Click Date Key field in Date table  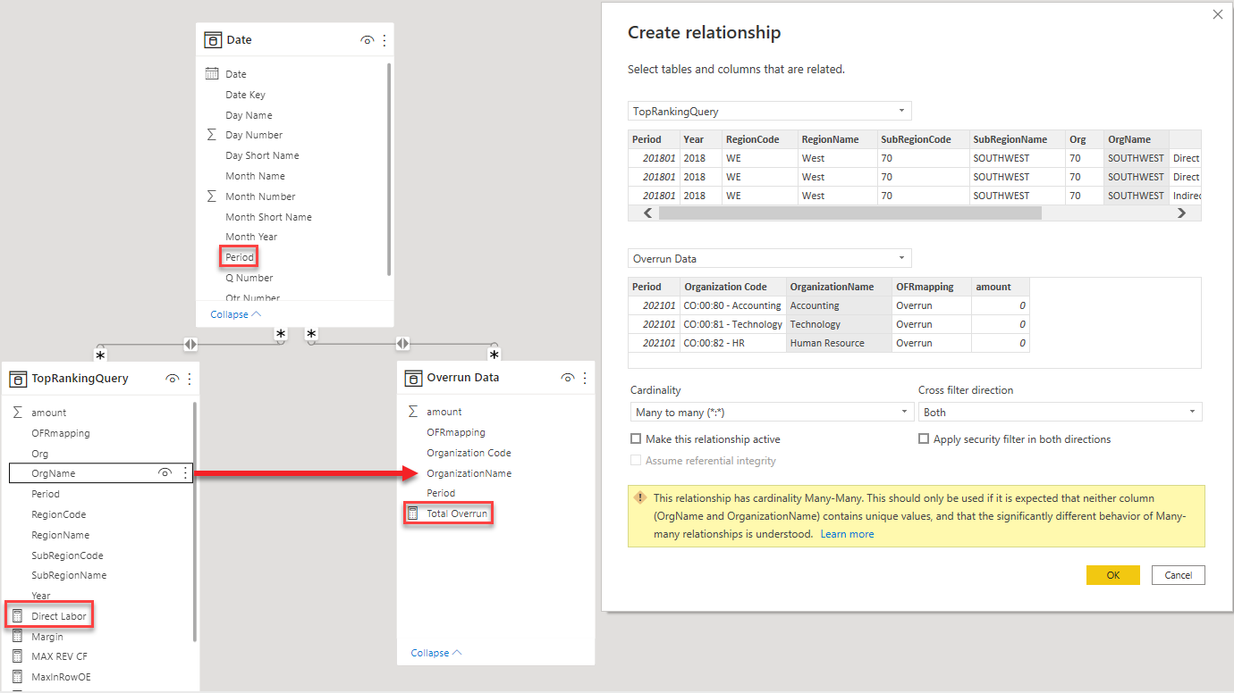coord(245,95)
